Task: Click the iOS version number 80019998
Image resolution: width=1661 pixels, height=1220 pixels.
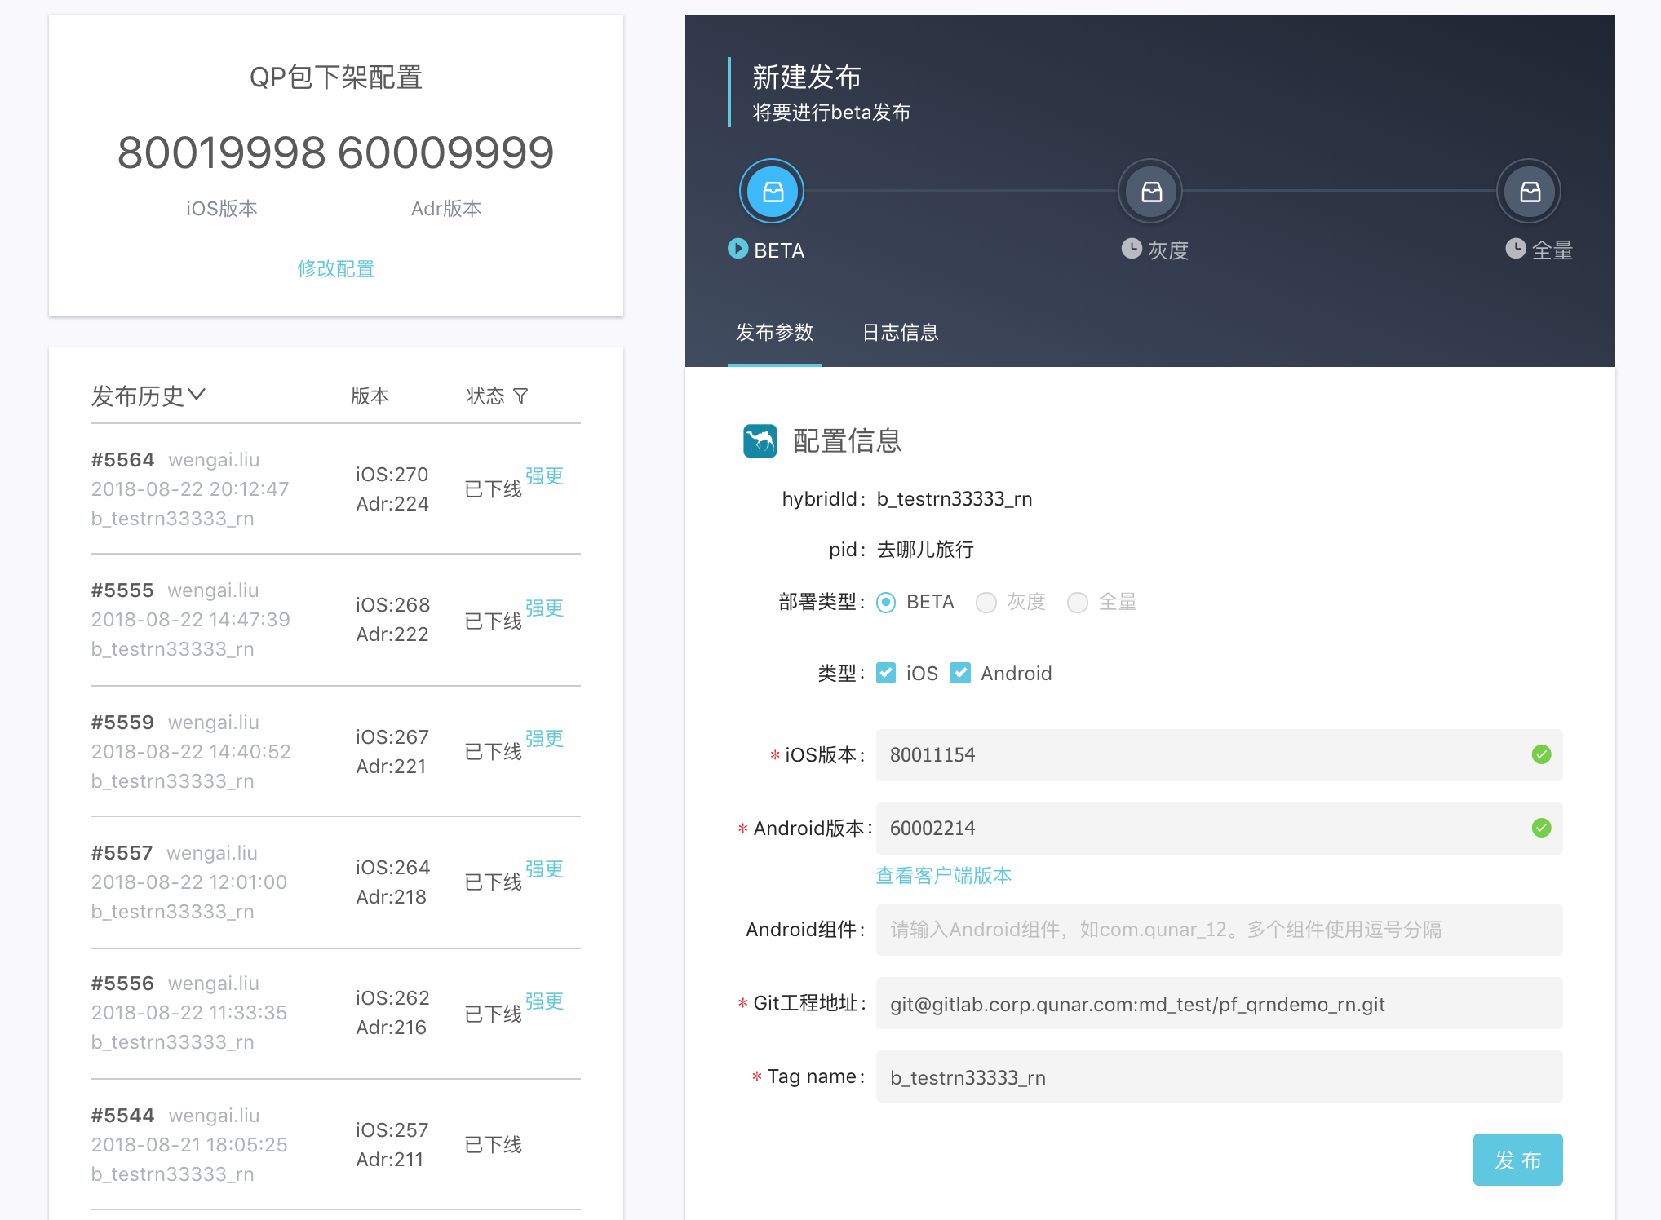Action: click(221, 152)
